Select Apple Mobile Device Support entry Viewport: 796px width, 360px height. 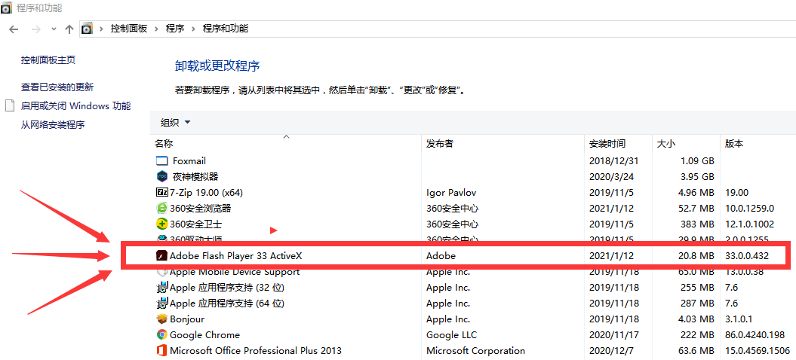(235, 272)
